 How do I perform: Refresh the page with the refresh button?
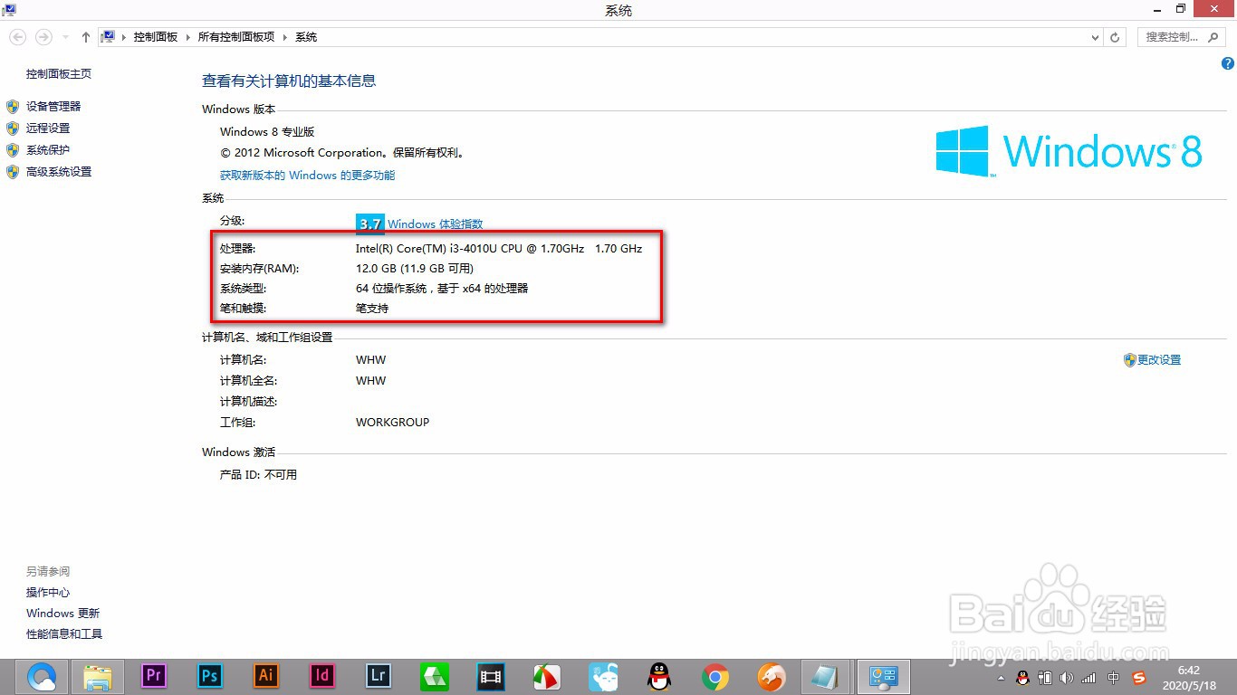(1115, 37)
